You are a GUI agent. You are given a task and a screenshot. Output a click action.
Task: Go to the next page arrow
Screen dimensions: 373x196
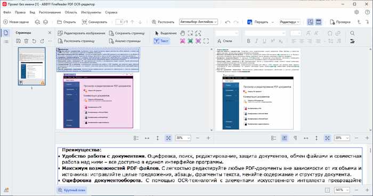coord(140,22)
